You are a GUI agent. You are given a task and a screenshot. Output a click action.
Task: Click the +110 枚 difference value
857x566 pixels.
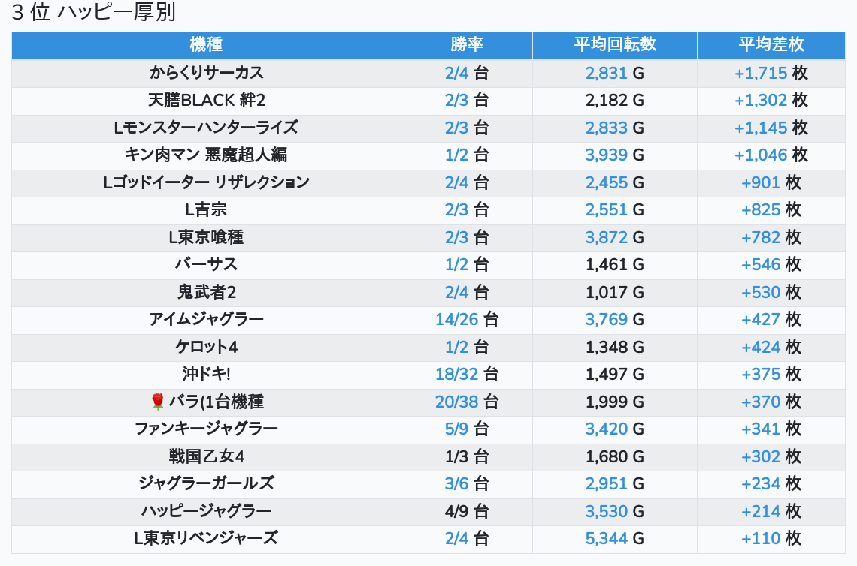tap(771, 539)
